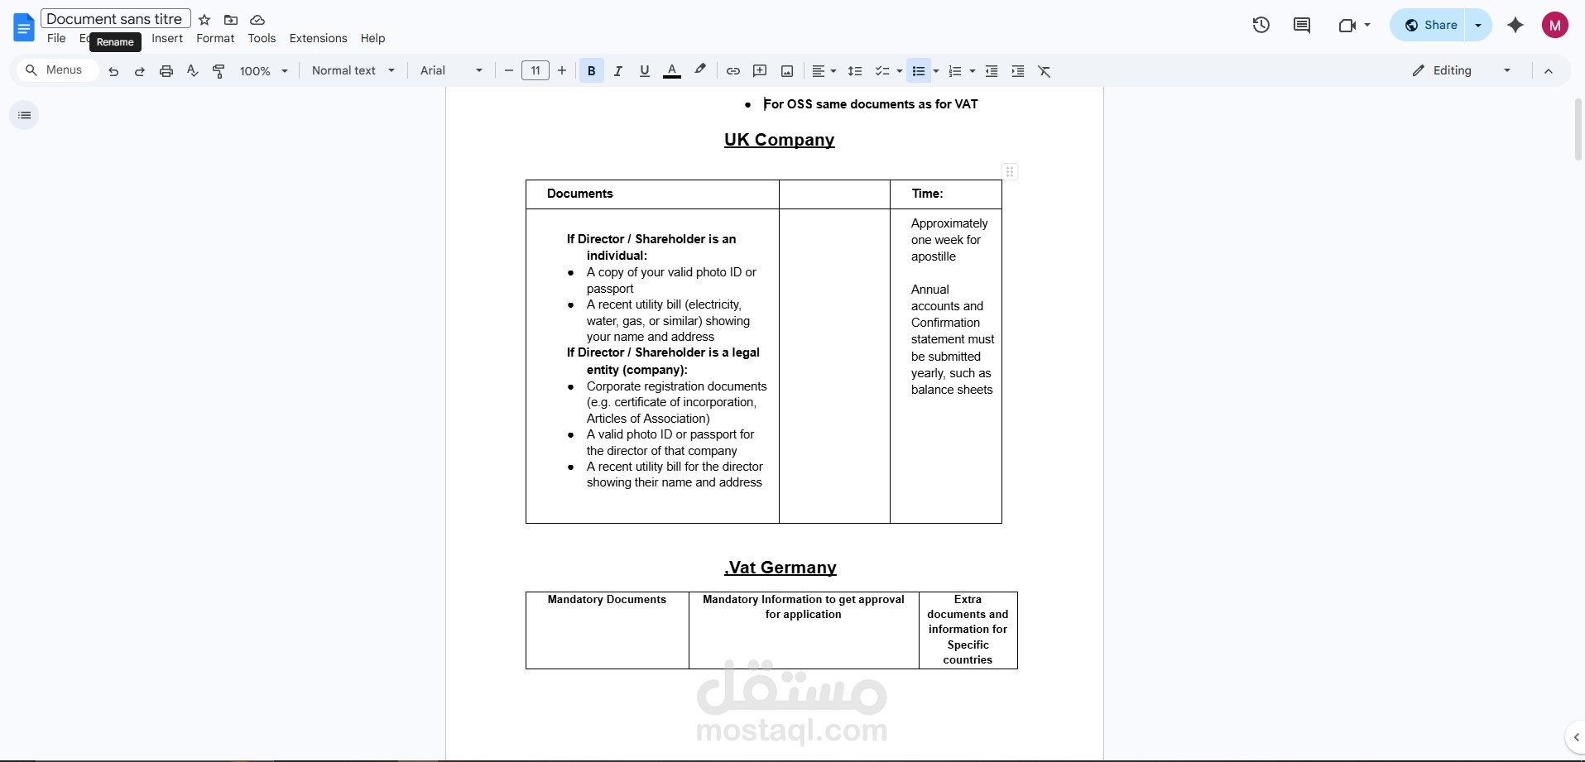1585x762 pixels.
Task: Open the comments panel icon
Action: (1302, 25)
